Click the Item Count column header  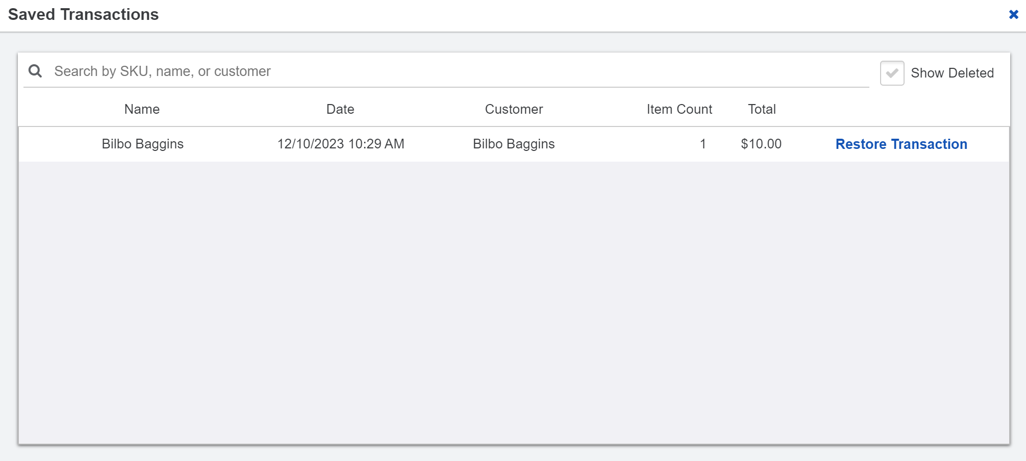[x=679, y=109]
